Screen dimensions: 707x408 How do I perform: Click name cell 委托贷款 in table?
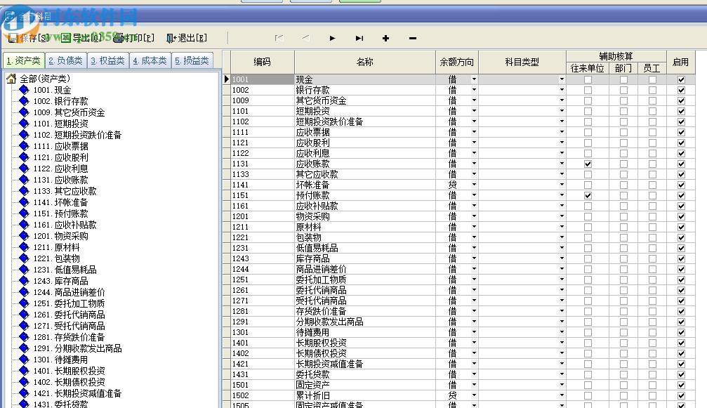click(365, 374)
